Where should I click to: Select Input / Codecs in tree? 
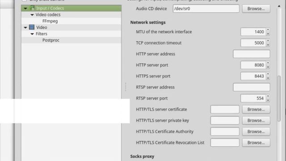pyautogui.click(x=71, y=8)
